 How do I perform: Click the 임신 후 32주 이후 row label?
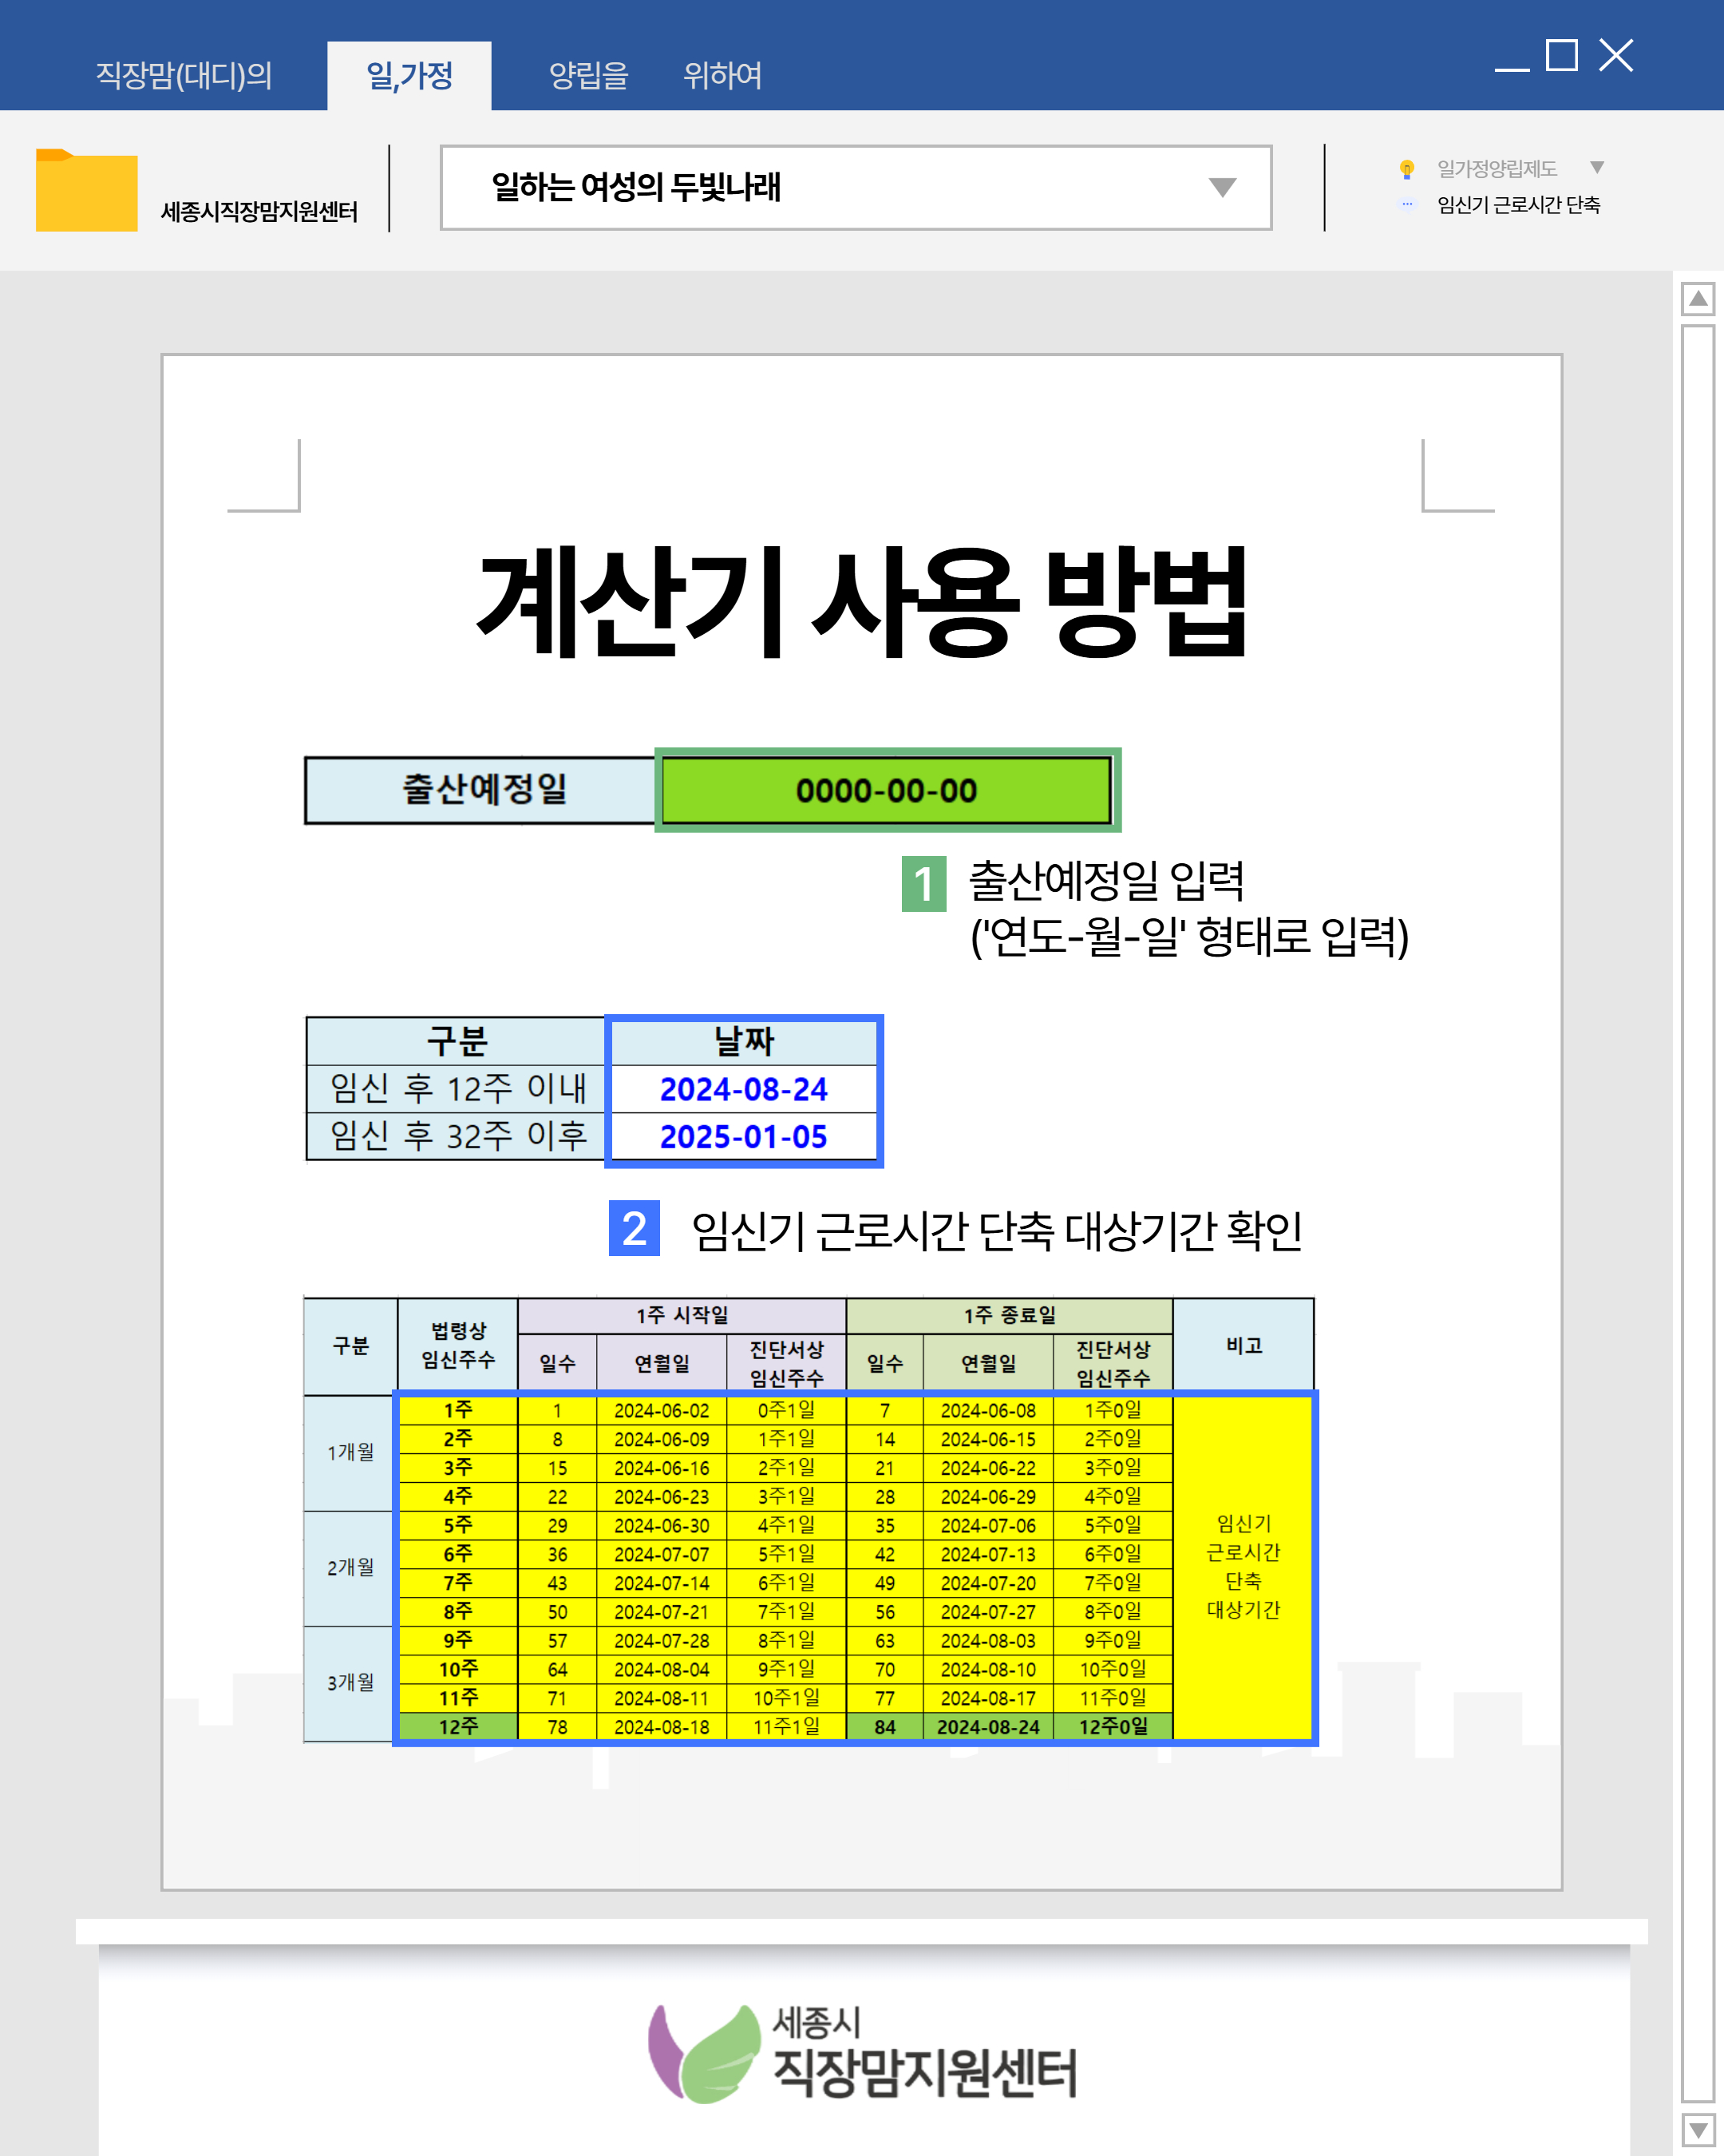pos(457,1137)
